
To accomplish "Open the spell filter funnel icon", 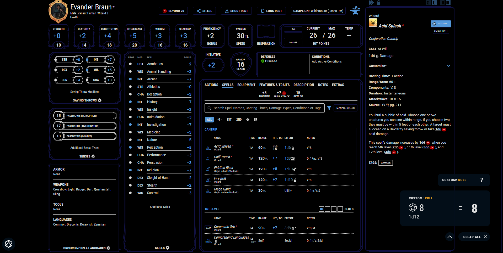I will 329,108.
